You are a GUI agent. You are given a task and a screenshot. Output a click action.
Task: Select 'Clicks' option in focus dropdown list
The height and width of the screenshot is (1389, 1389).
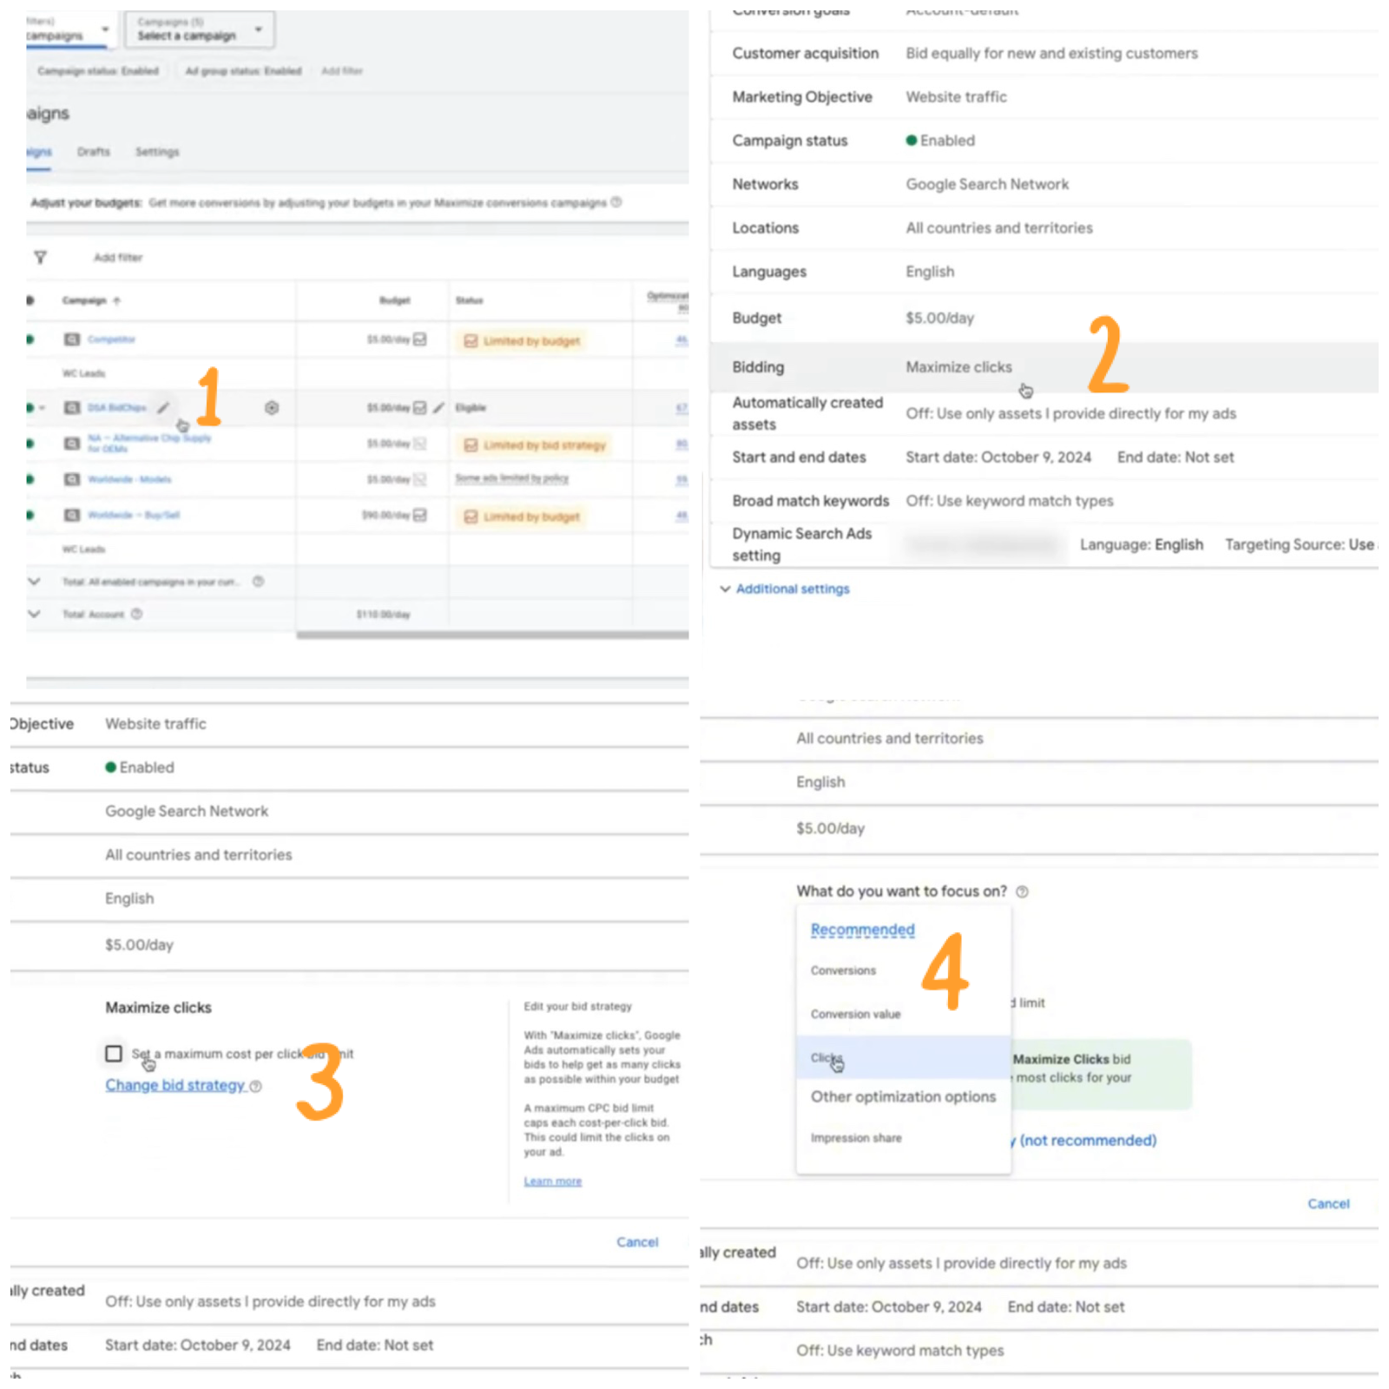[826, 1057]
